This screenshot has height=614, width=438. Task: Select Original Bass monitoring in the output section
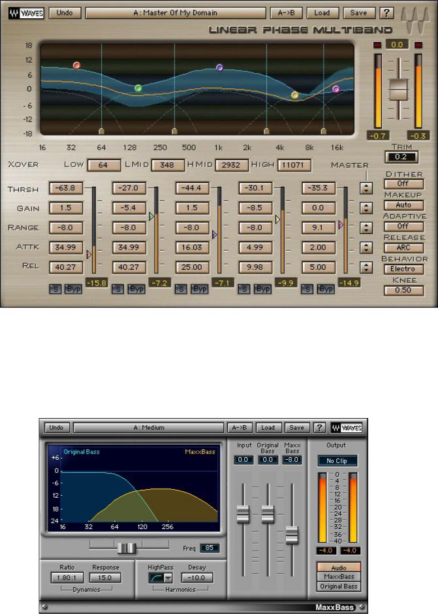point(339,586)
